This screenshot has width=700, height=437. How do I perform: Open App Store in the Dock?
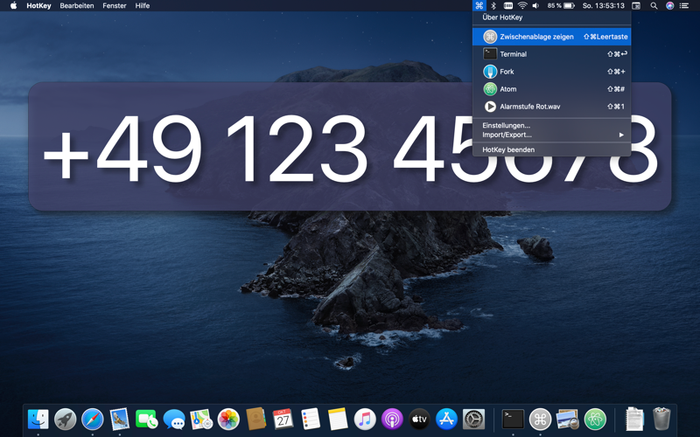click(x=446, y=420)
